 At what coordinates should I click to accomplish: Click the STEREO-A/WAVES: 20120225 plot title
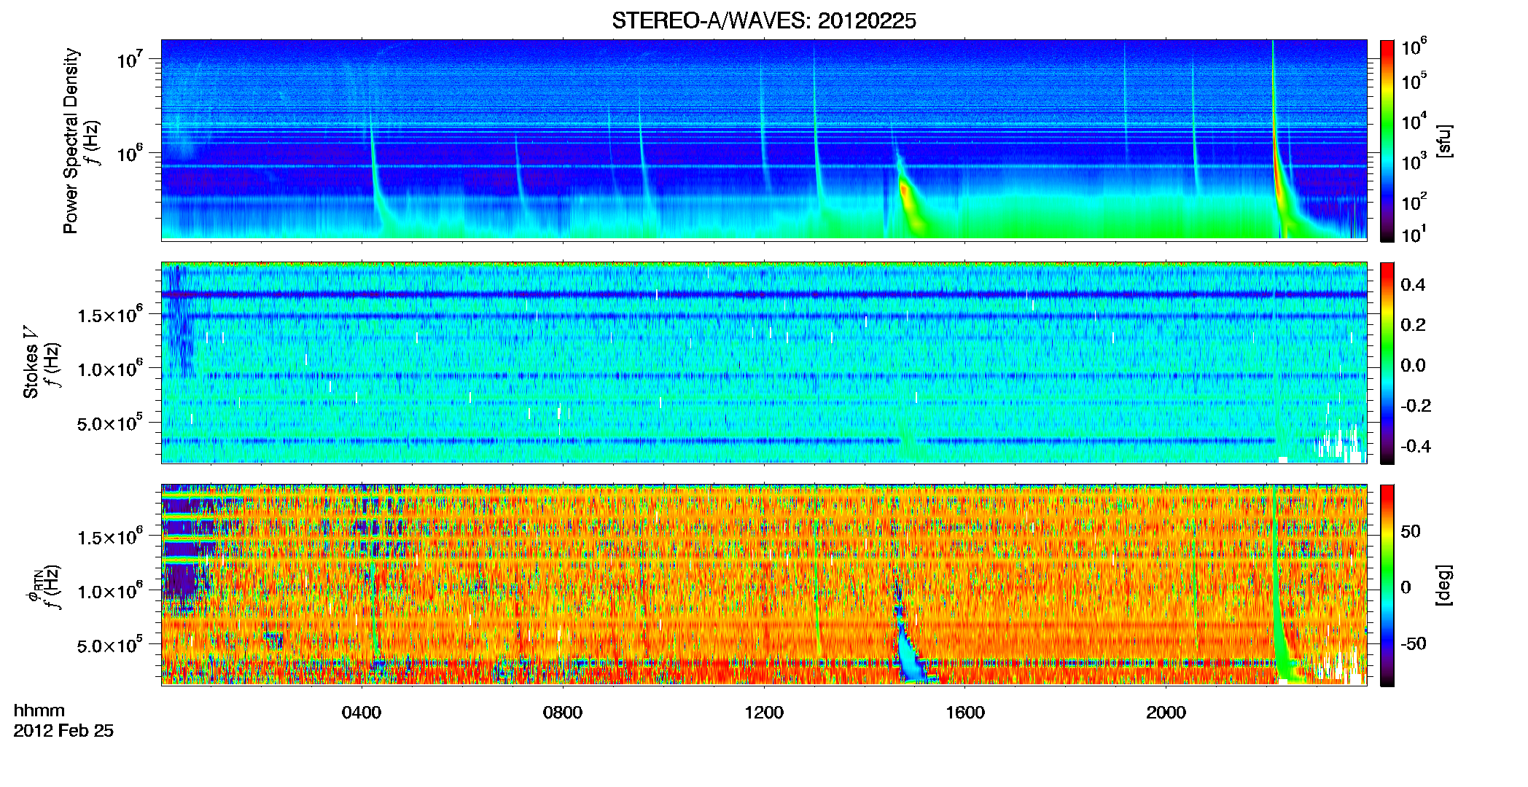763,20
